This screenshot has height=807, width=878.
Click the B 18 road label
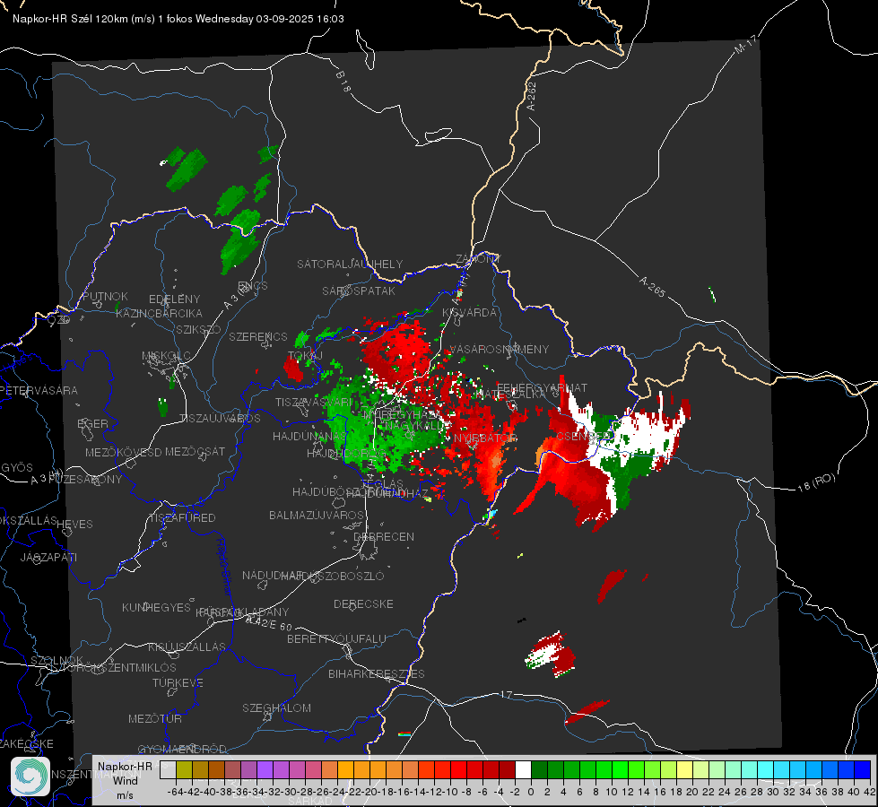[343, 82]
